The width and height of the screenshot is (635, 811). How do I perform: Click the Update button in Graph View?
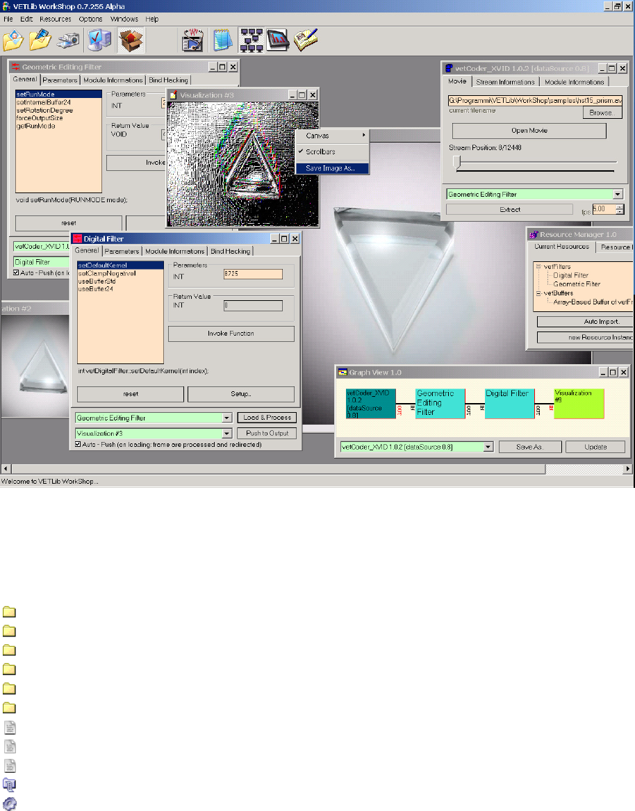point(595,447)
